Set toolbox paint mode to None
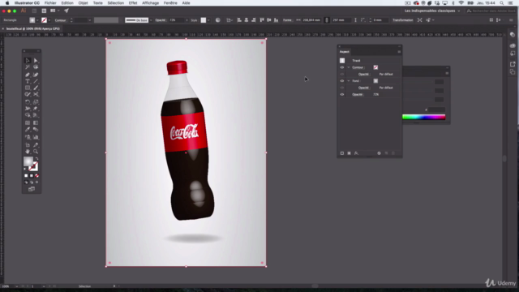 tap(36, 176)
